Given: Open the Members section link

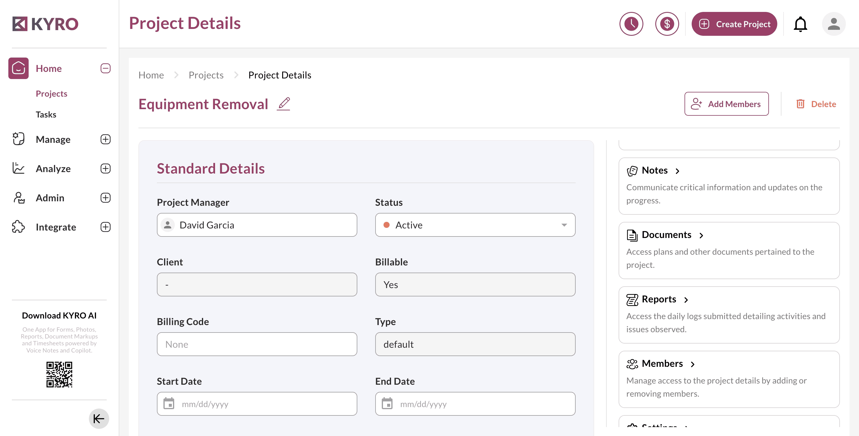Looking at the screenshot, I should 662,363.
